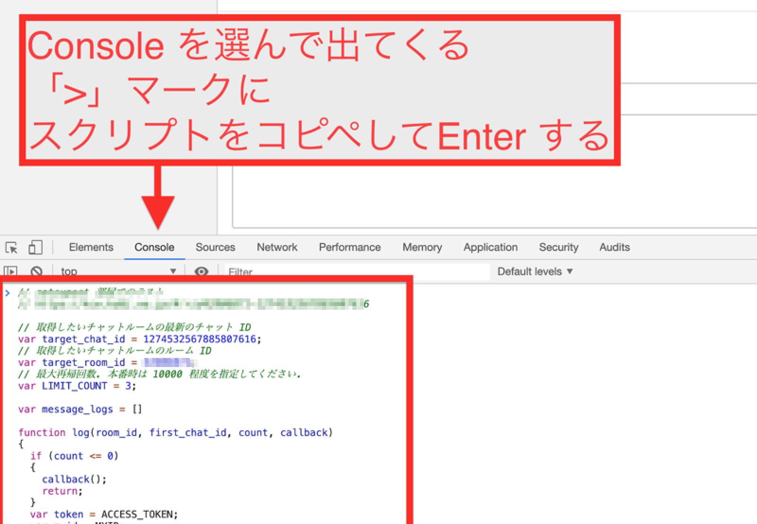The height and width of the screenshot is (524, 757).
Task: Click the line 'var message_logs = []'
Action: pyautogui.click(x=80, y=409)
